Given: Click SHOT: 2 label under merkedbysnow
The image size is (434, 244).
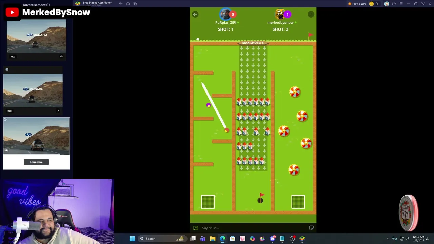Looking at the screenshot, I should point(280,29).
